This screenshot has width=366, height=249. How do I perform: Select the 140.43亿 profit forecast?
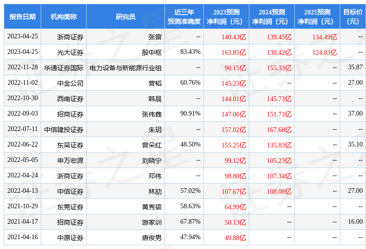(234, 37)
